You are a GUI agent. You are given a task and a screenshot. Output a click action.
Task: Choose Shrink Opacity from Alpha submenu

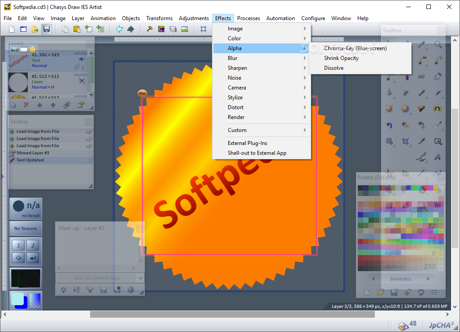[x=360, y=58]
